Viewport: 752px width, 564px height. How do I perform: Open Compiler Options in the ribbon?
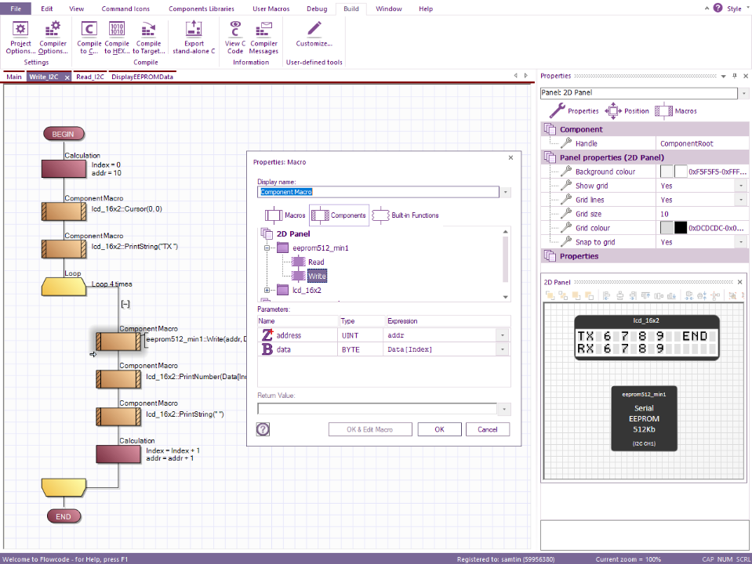53,38
